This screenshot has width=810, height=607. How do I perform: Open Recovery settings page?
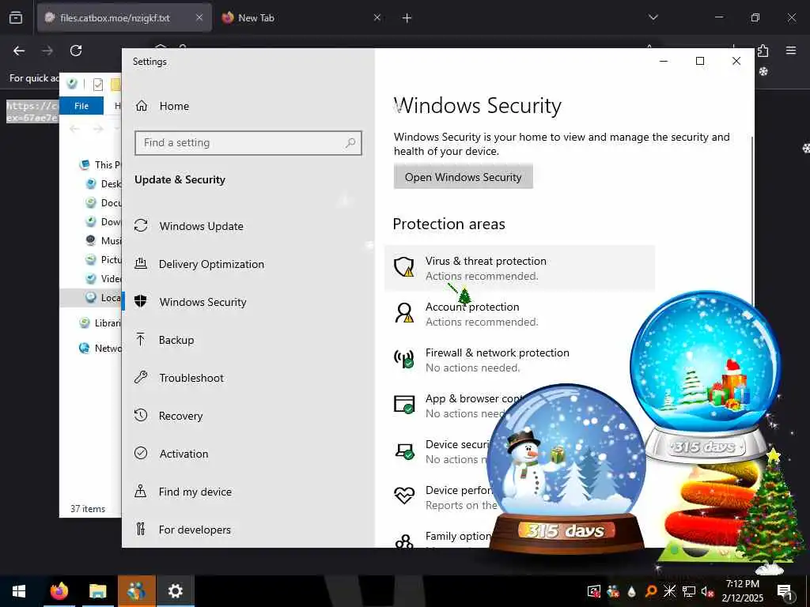(168, 416)
